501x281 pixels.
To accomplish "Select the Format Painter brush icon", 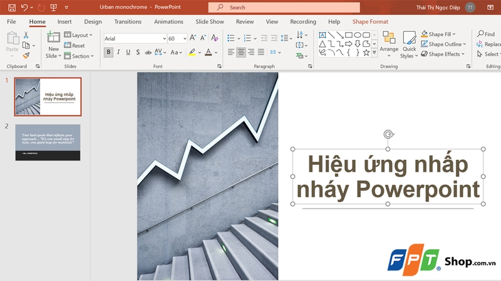I will tap(26, 56).
